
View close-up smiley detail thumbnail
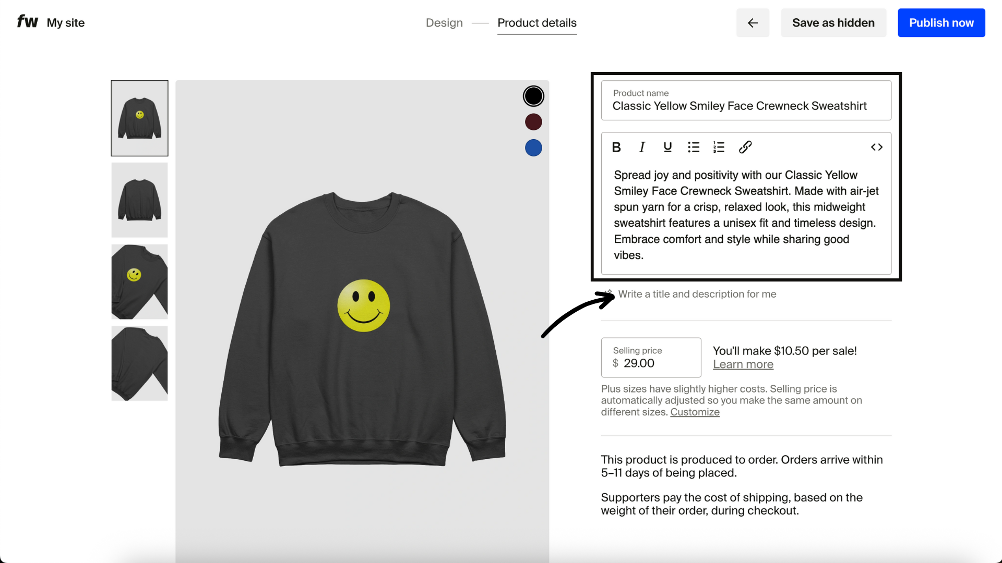(x=139, y=282)
